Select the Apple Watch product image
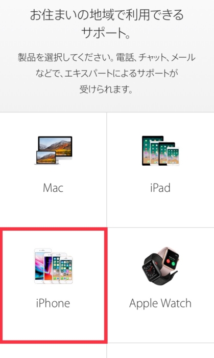 160,266
